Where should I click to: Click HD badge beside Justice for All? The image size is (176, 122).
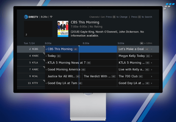78,76
